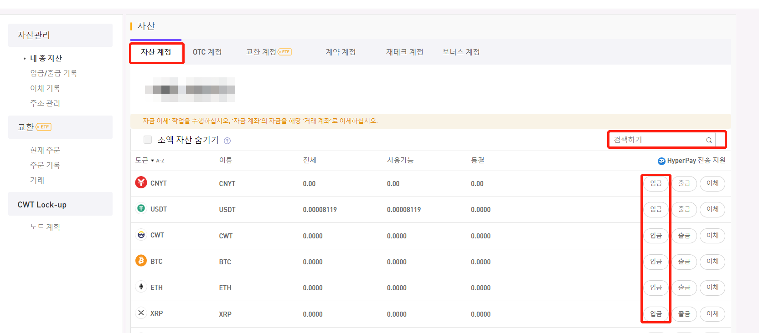This screenshot has height=333, width=759.
Task: Click the 사용가능 column header
Action: [x=400, y=160]
